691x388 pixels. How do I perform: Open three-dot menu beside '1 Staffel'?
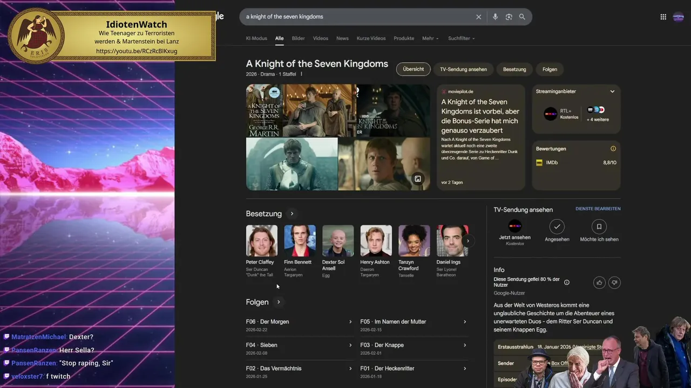click(301, 74)
